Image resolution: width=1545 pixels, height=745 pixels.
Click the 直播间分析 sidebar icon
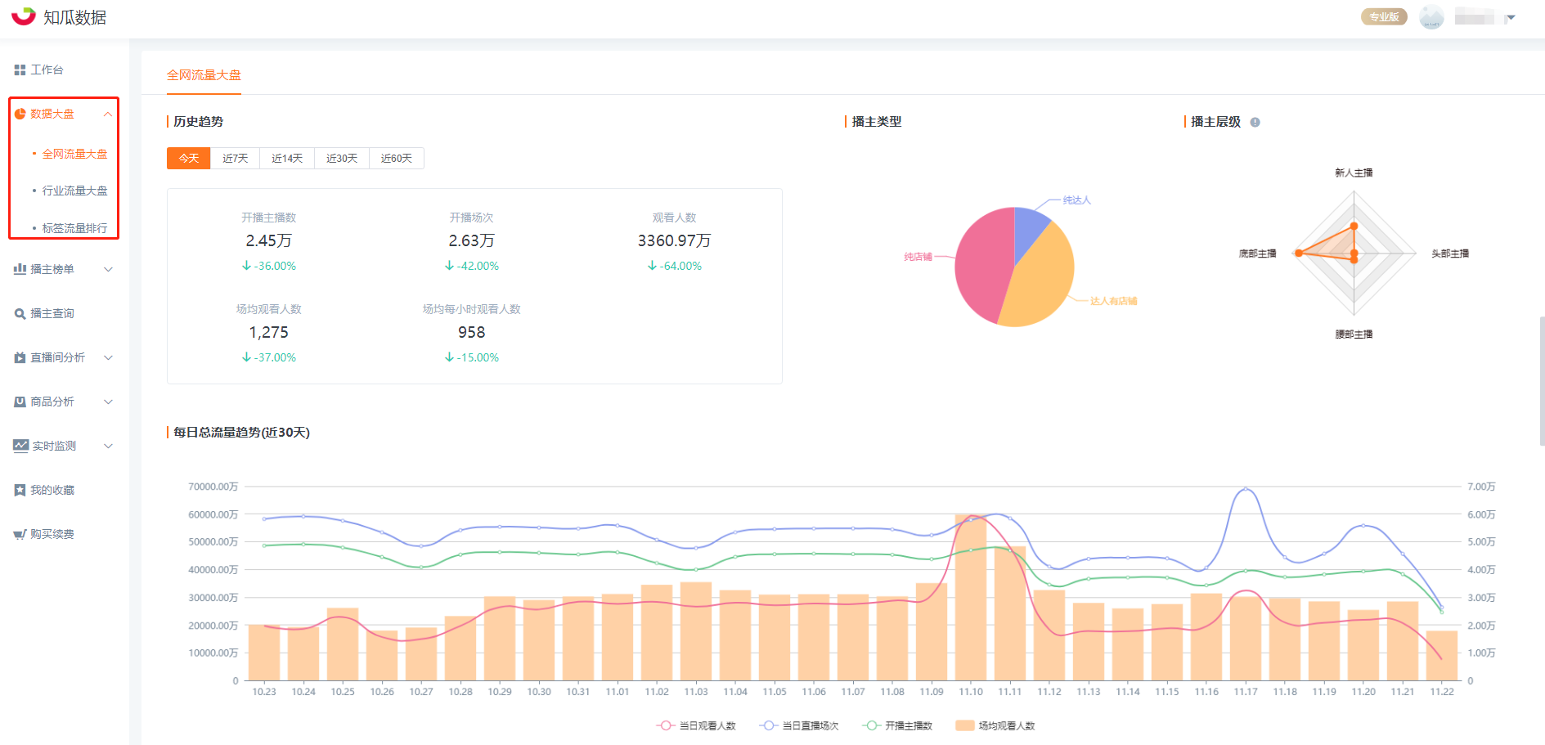click(x=20, y=358)
